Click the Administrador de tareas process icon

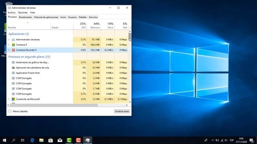coord(13,40)
